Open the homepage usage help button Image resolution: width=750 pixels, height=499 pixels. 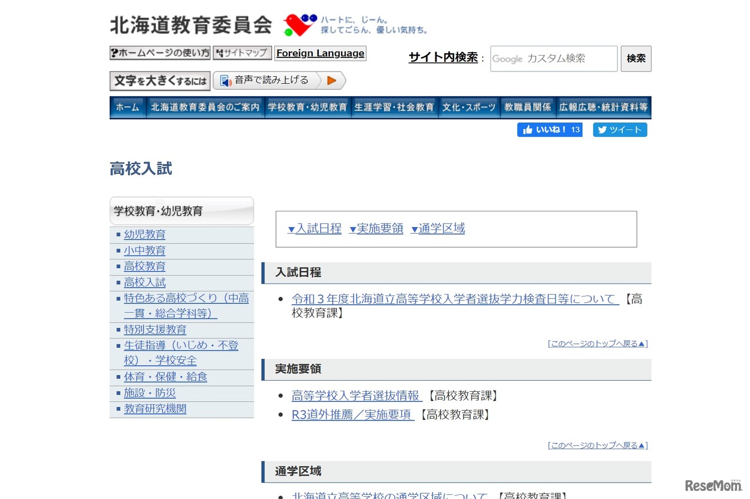[160, 53]
